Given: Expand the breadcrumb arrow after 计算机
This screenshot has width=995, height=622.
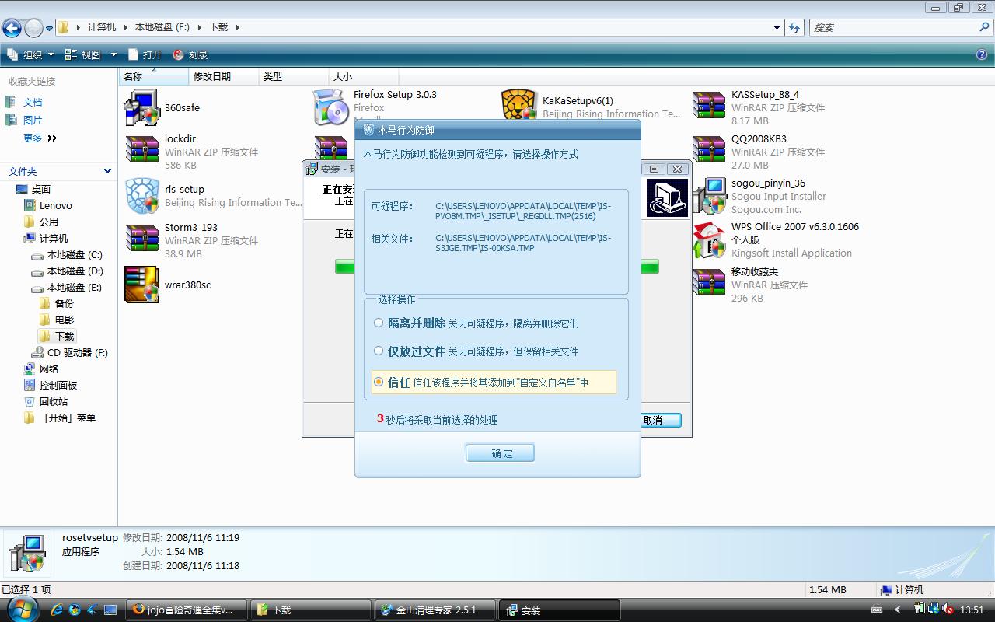Looking at the screenshot, I should click(124, 27).
